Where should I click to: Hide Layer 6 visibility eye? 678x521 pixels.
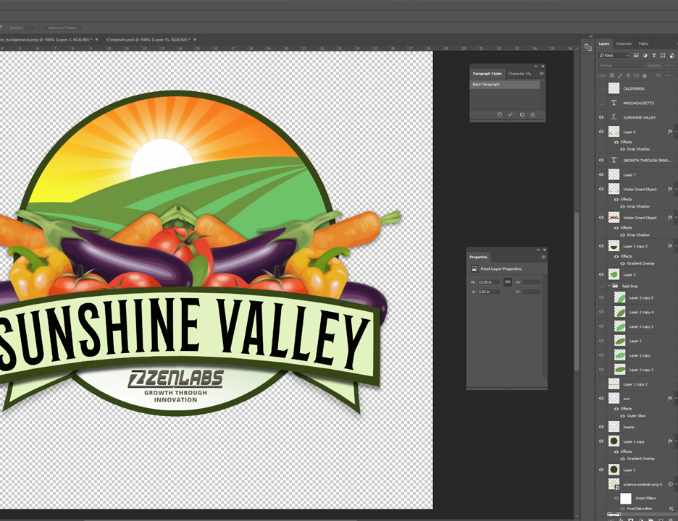(x=601, y=132)
